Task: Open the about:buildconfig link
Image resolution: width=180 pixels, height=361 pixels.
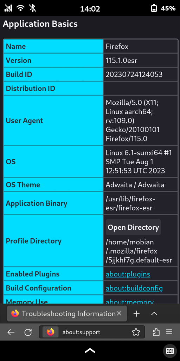Action: coord(134,288)
